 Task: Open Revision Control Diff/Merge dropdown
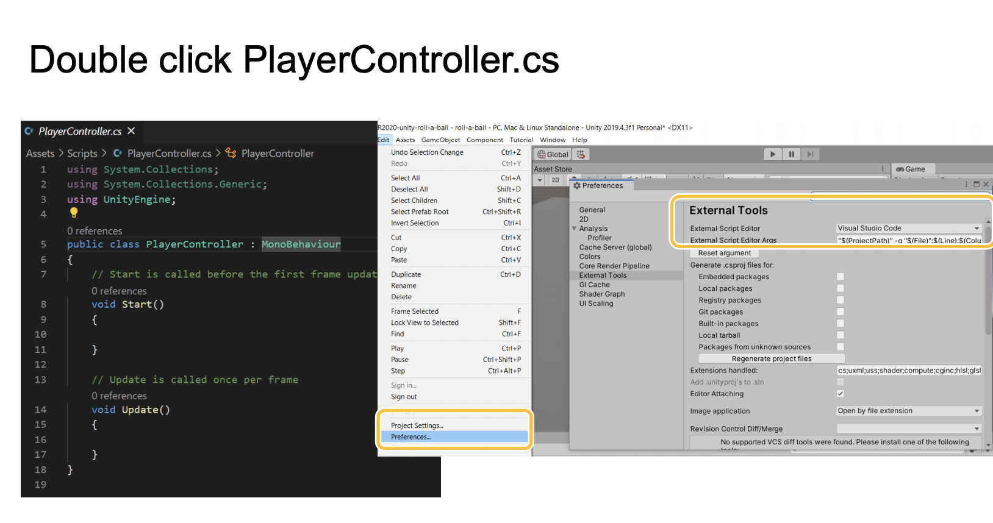pyautogui.click(x=909, y=429)
